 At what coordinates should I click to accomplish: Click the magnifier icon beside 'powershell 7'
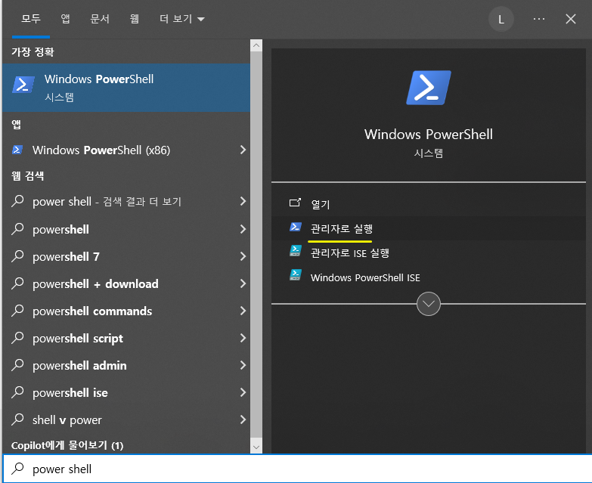tap(17, 255)
